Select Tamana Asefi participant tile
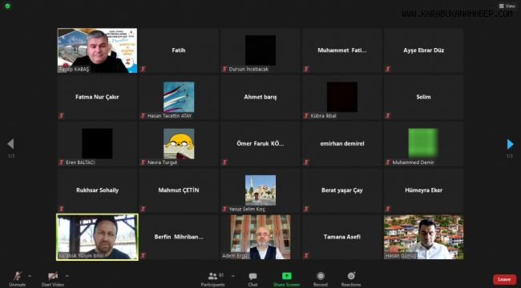The width and height of the screenshot is (521, 288). pyautogui.click(x=342, y=237)
